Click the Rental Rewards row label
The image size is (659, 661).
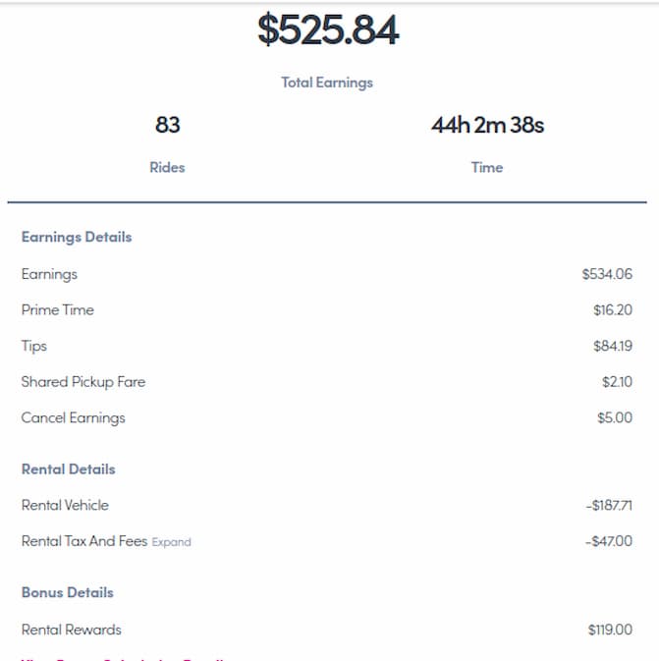[x=72, y=630]
